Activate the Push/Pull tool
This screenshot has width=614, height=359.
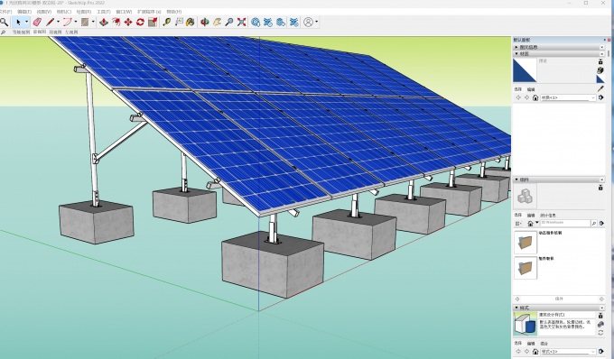[103, 23]
